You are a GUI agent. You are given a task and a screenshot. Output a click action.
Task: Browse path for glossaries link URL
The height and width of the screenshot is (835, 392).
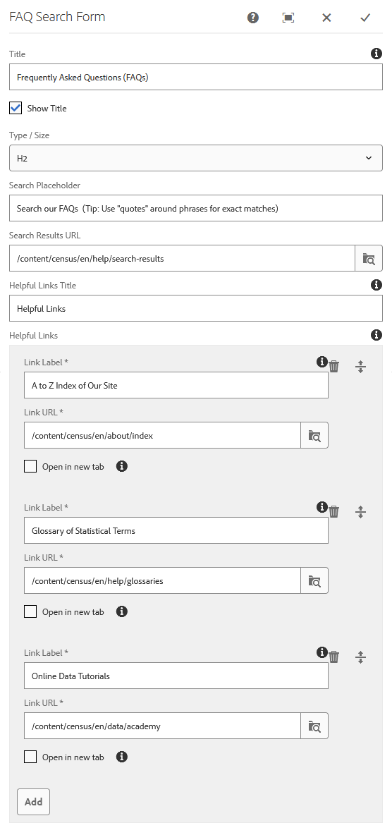314,581
